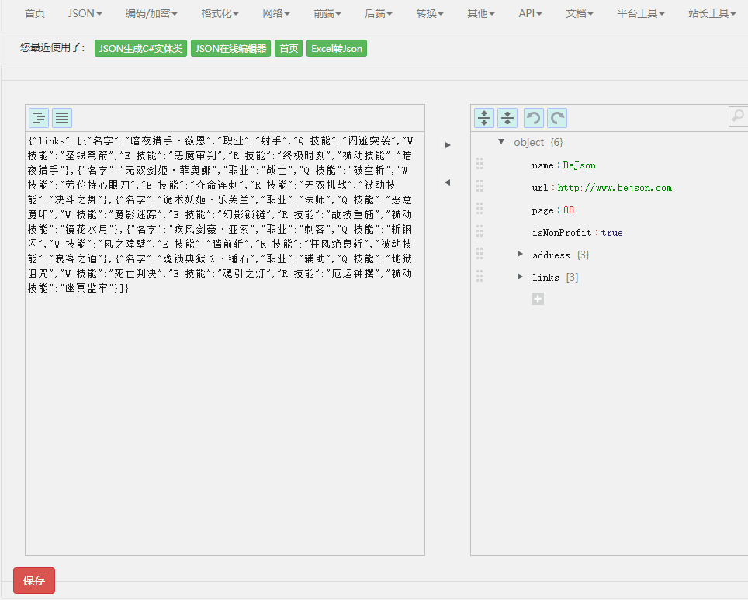748x600 pixels.
Task: Click the http://www.bejson.com url value
Action: pos(615,188)
